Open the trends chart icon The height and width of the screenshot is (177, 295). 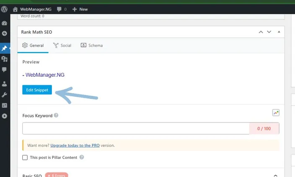tap(276, 112)
